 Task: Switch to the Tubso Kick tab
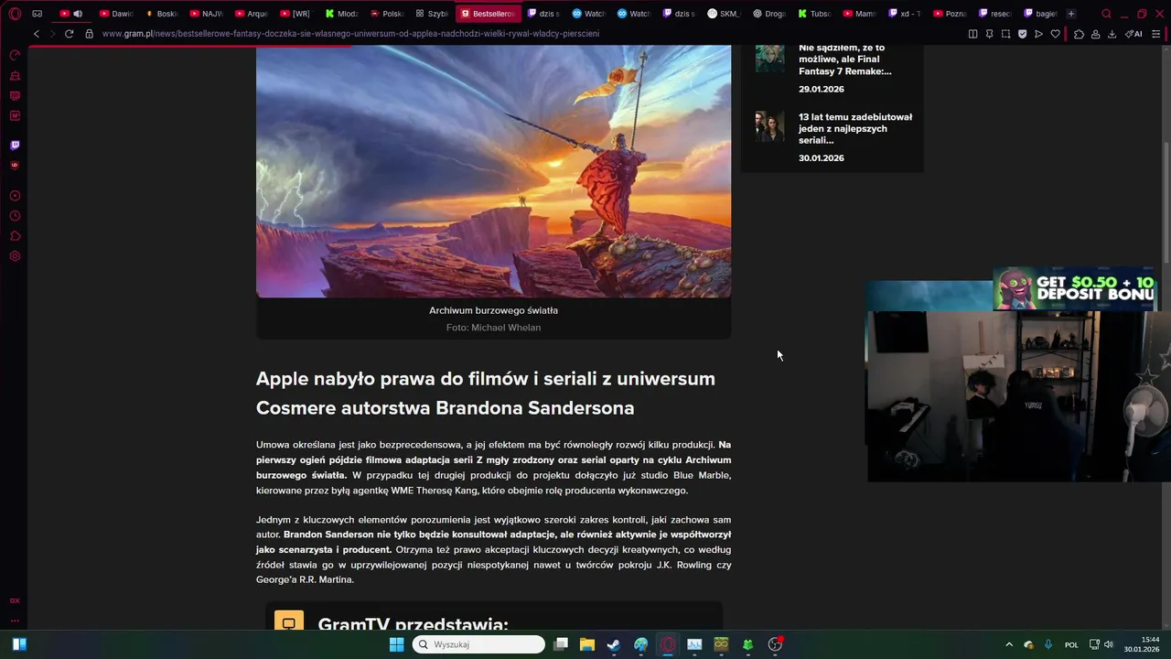click(x=813, y=14)
